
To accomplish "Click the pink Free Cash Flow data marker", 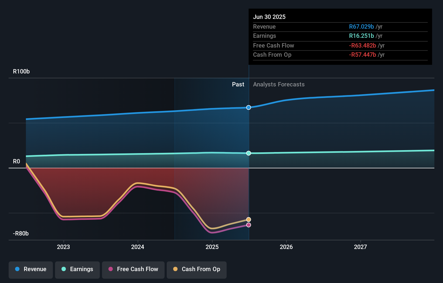I will tap(249, 225).
